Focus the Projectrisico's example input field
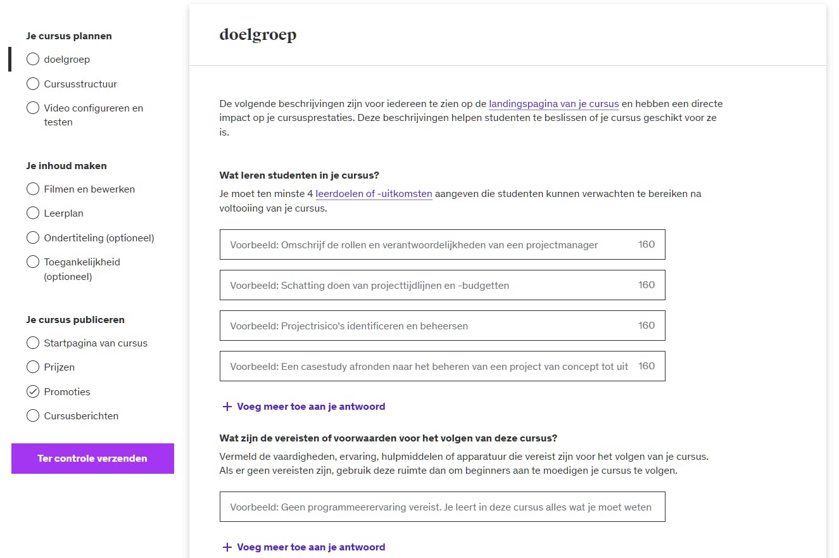Image resolution: width=839 pixels, height=558 pixels. click(431, 326)
